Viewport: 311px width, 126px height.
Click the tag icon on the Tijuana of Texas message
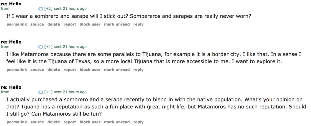click(40, 47)
